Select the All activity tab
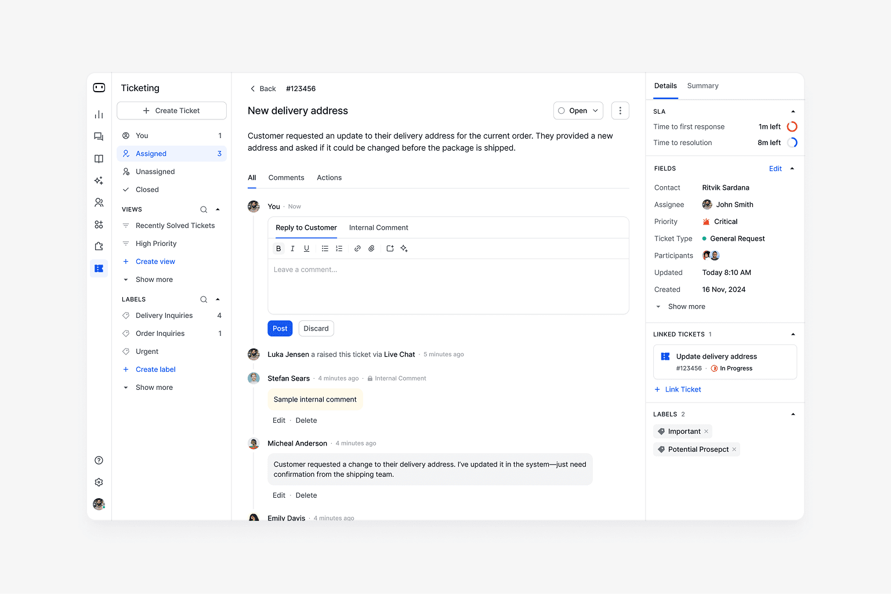 [252, 178]
